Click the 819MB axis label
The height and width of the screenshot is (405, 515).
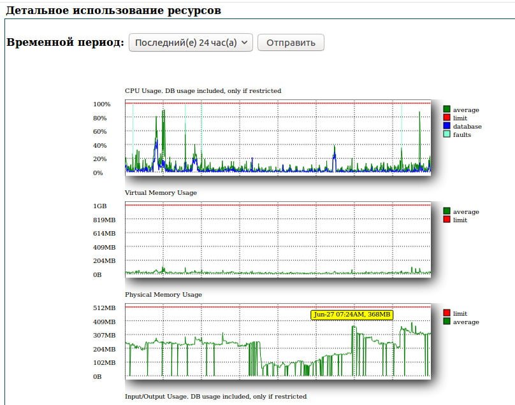click(104, 220)
